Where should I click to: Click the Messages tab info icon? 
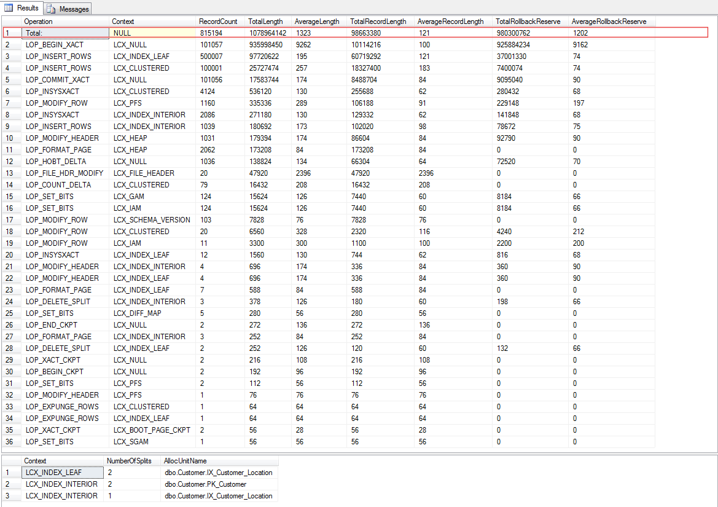52,9
